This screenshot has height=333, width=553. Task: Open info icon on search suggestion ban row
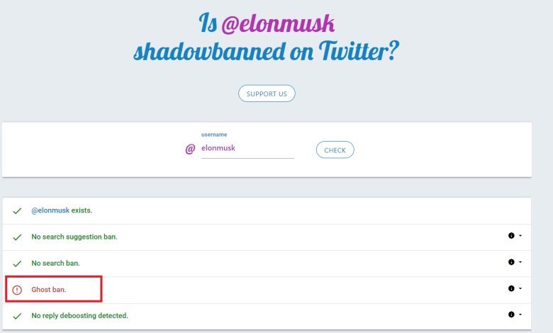click(x=511, y=236)
